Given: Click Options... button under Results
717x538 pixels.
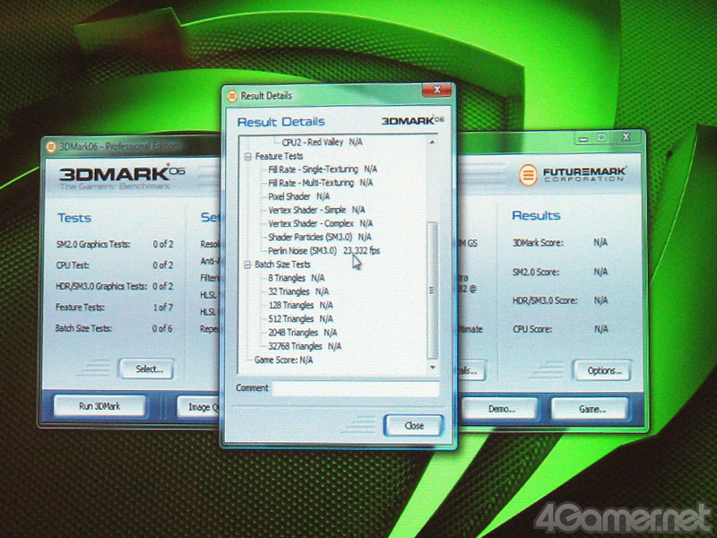Looking at the screenshot, I should click(x=601, y=370).
